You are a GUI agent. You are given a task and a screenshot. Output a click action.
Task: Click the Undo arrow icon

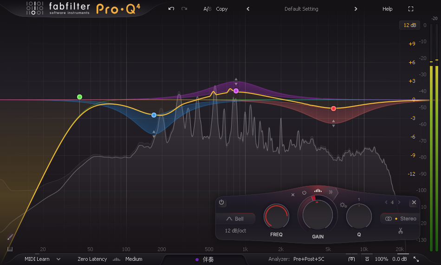[x=171, y=9]
